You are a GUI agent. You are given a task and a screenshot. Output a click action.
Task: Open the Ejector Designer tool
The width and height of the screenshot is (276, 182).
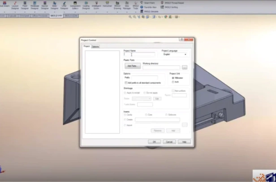point(45,5)
